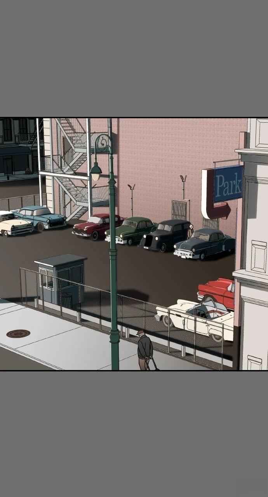Select the person standing beside the black car
Screen dimensions: 268x497
point(190,231)
